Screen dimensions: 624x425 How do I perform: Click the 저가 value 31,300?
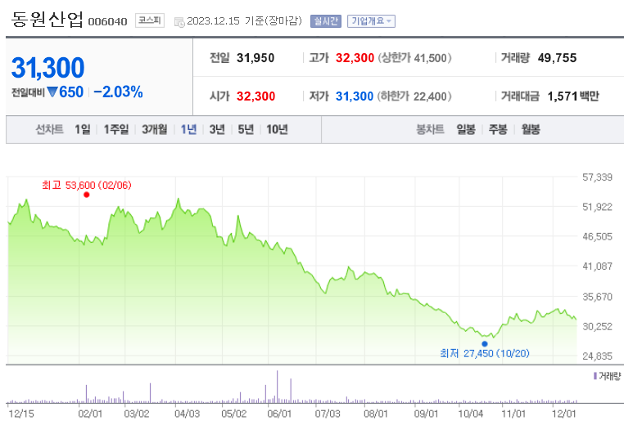point(355,96)
